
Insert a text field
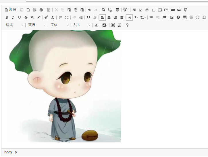153,10
